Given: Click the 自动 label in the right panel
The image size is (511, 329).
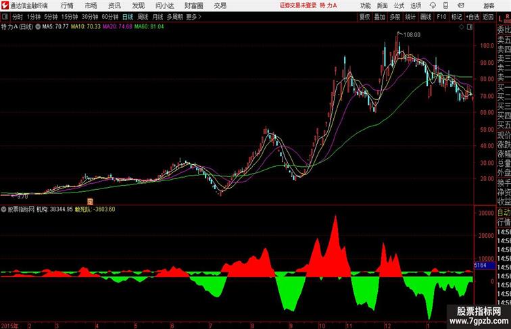Looking at the screenshot, I should [504, 213].
